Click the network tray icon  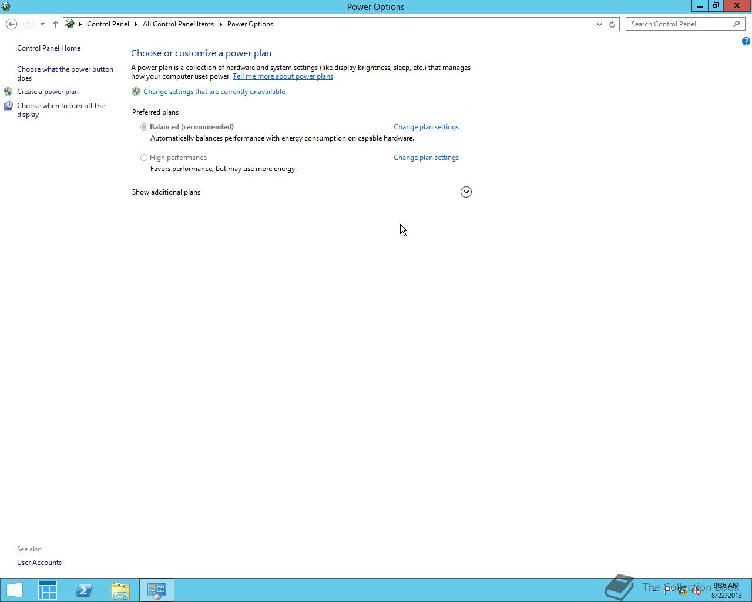683,590
